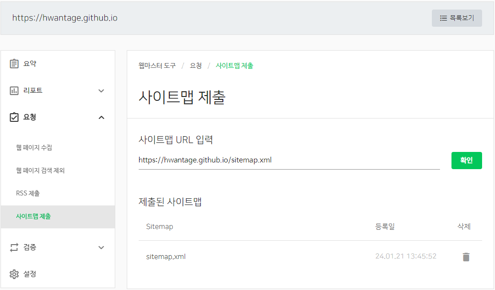
Task: Focus the 사이트맵 URL input field
Action: 289,161
